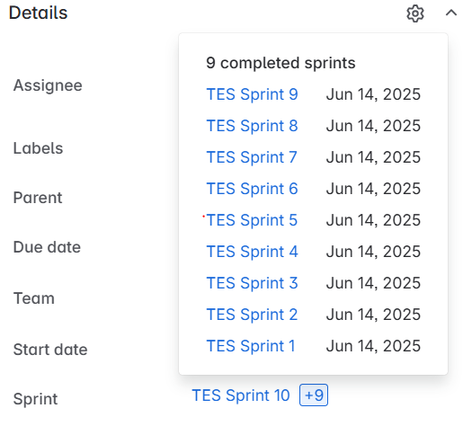The width and height of the screenshot is (472, 426).
Task: Toggle the +9 completed sprints badge
Action: coord(314,395)
